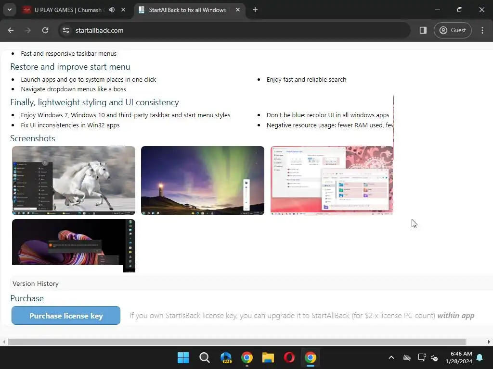Switch to the U PLAY GAMES tab
The width and height of the screenshot is (493, 369).
click(x=67, y=10)
